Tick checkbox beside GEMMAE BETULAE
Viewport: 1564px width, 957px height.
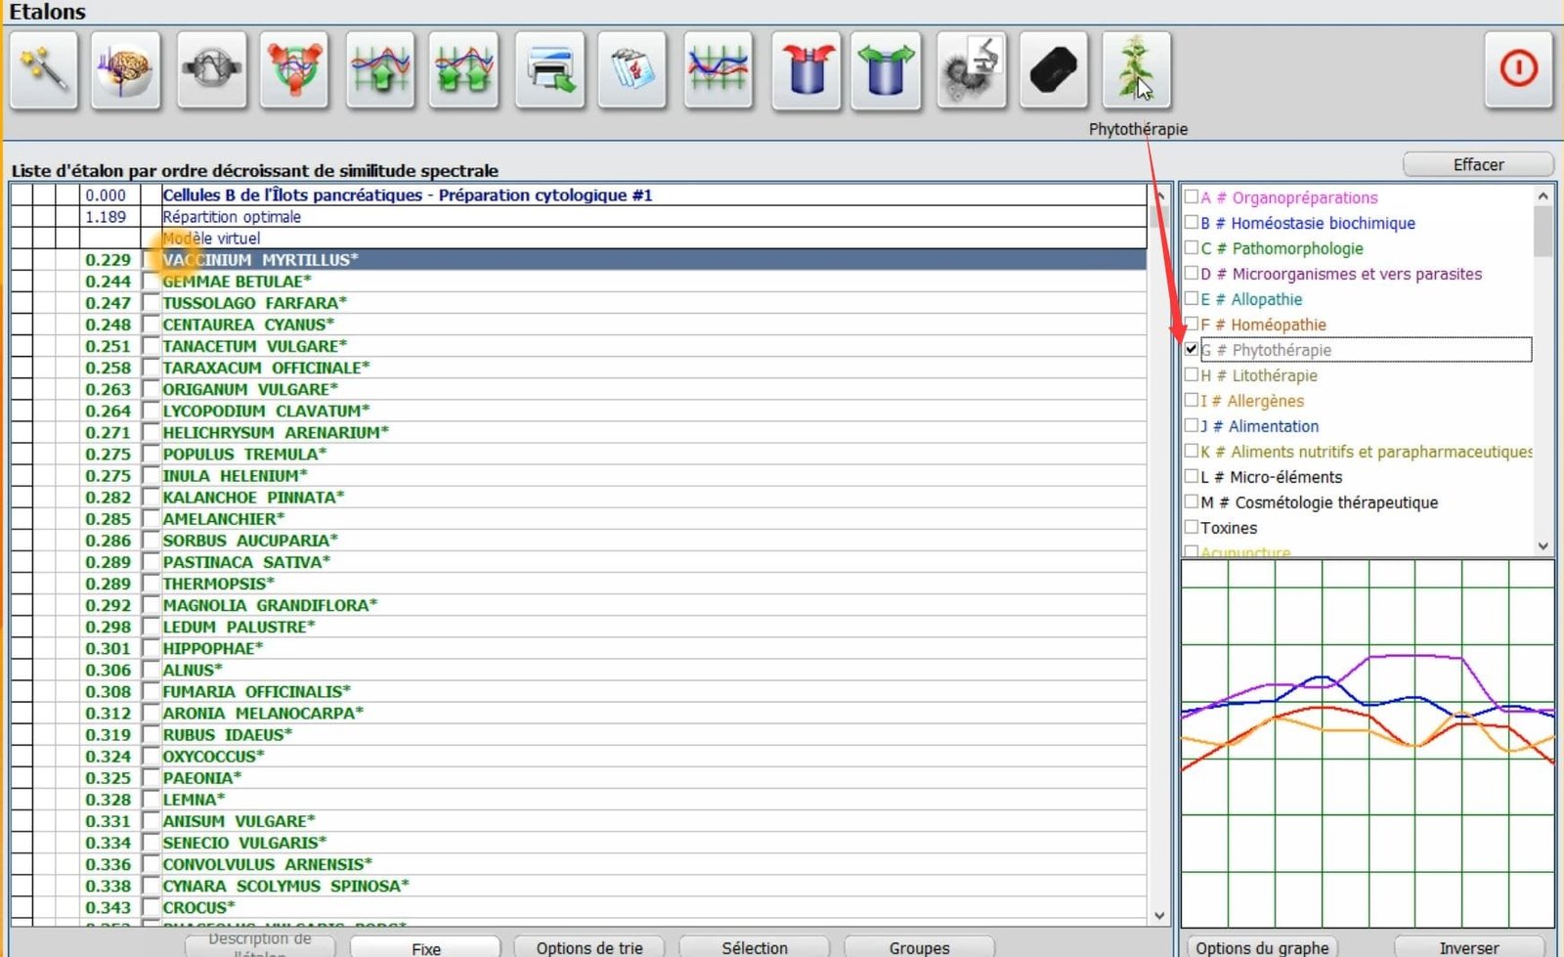point(151,282)
